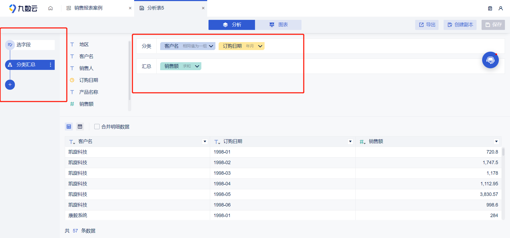The height and width of the screenshot is (238, 510).
Task: Click the sales value 998.6
Action: (x=492, y=205)
